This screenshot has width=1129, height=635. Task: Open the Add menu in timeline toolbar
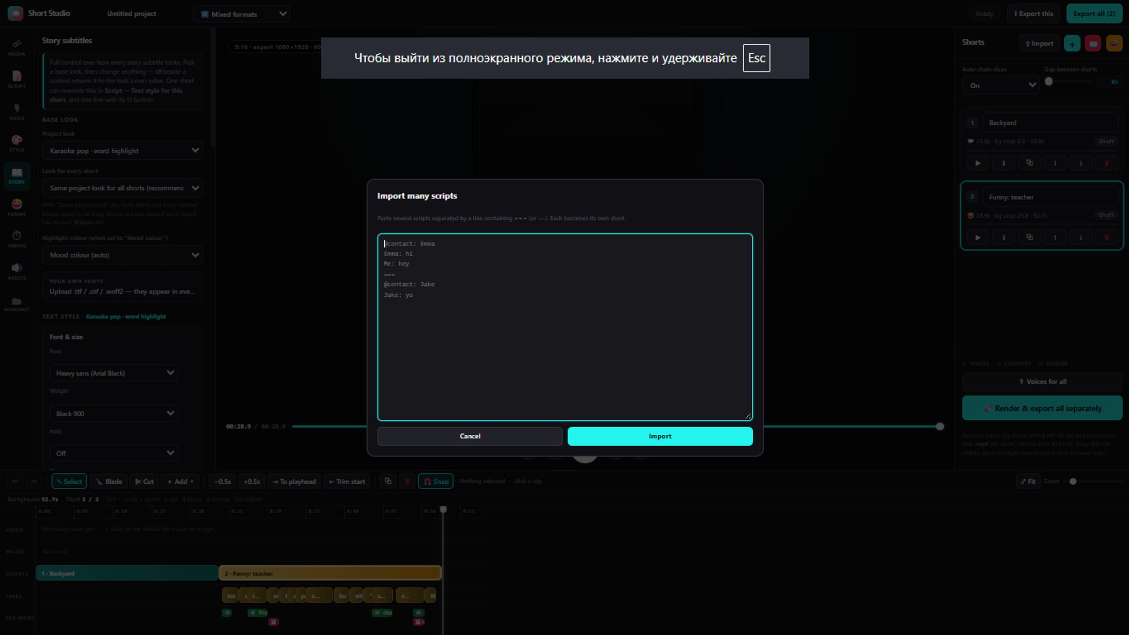(180, 481)
